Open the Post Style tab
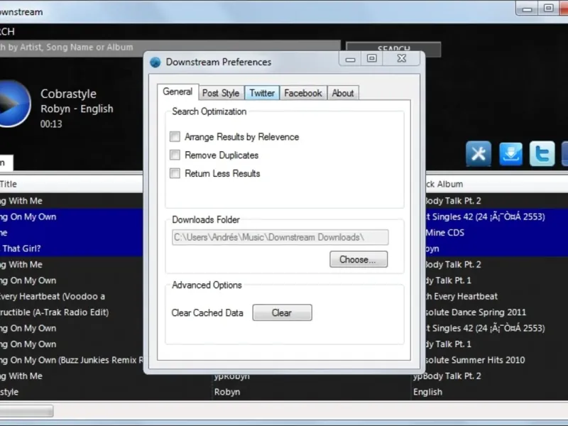Screen dimensions: 568x426 [x=221, y=93]
